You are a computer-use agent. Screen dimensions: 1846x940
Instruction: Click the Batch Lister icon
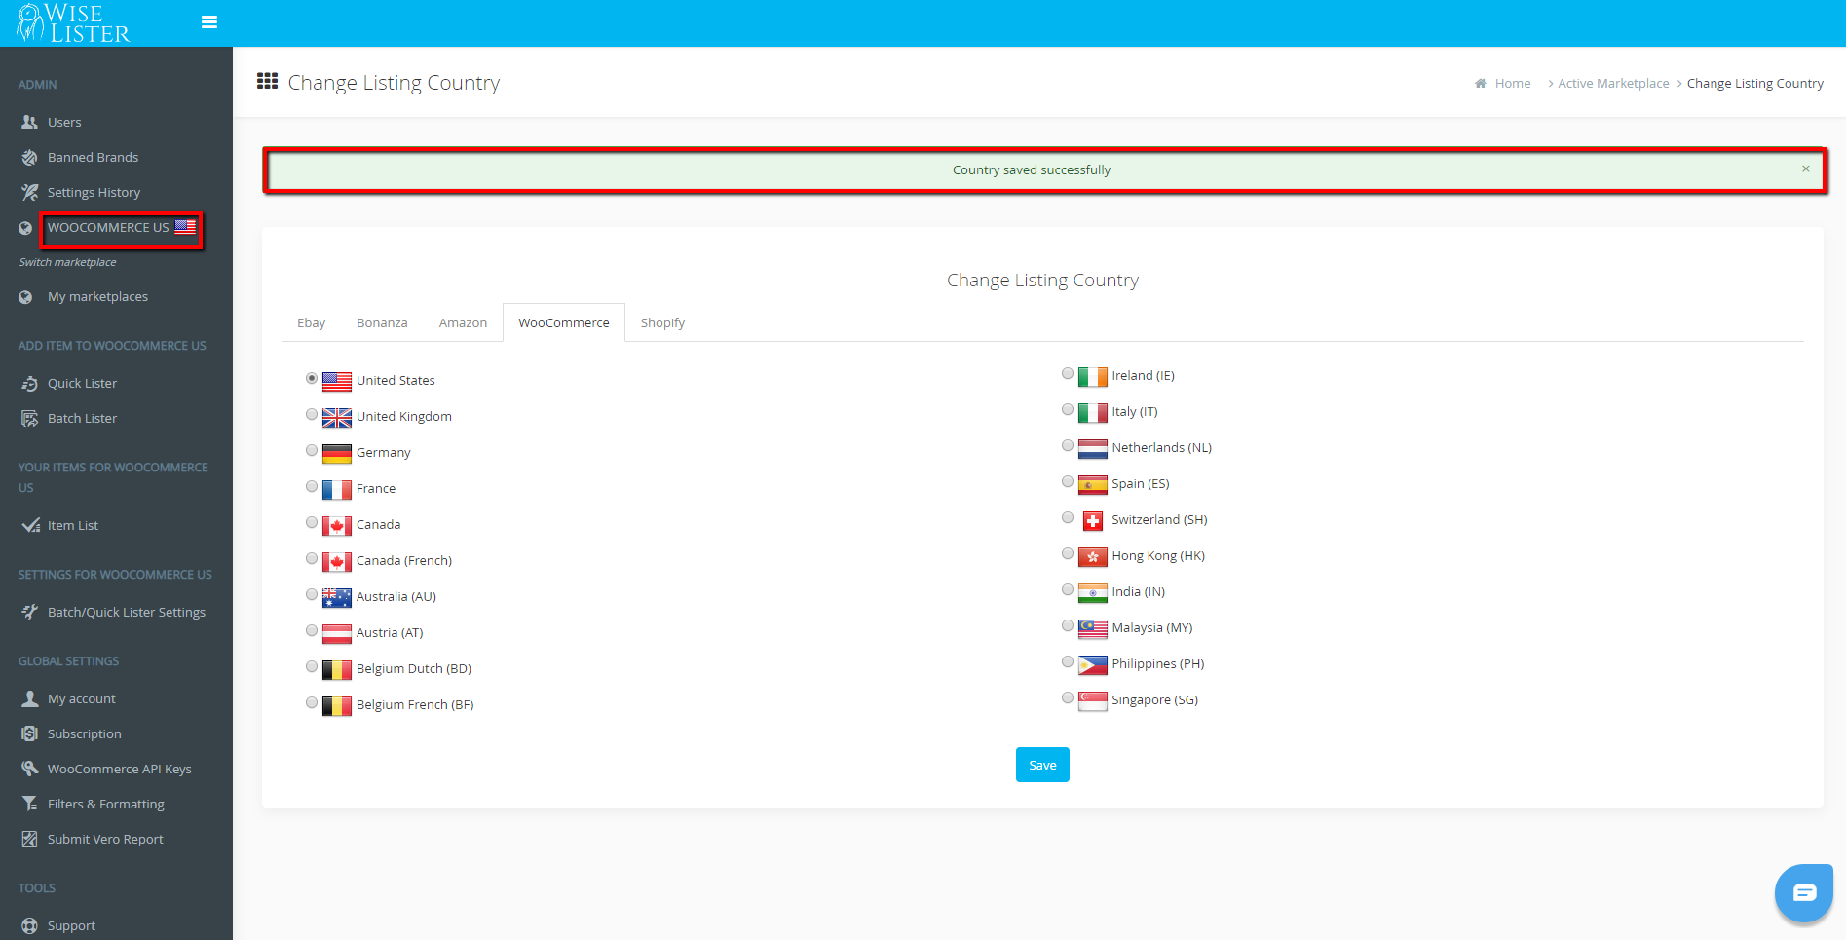click(x=30, y=418)
